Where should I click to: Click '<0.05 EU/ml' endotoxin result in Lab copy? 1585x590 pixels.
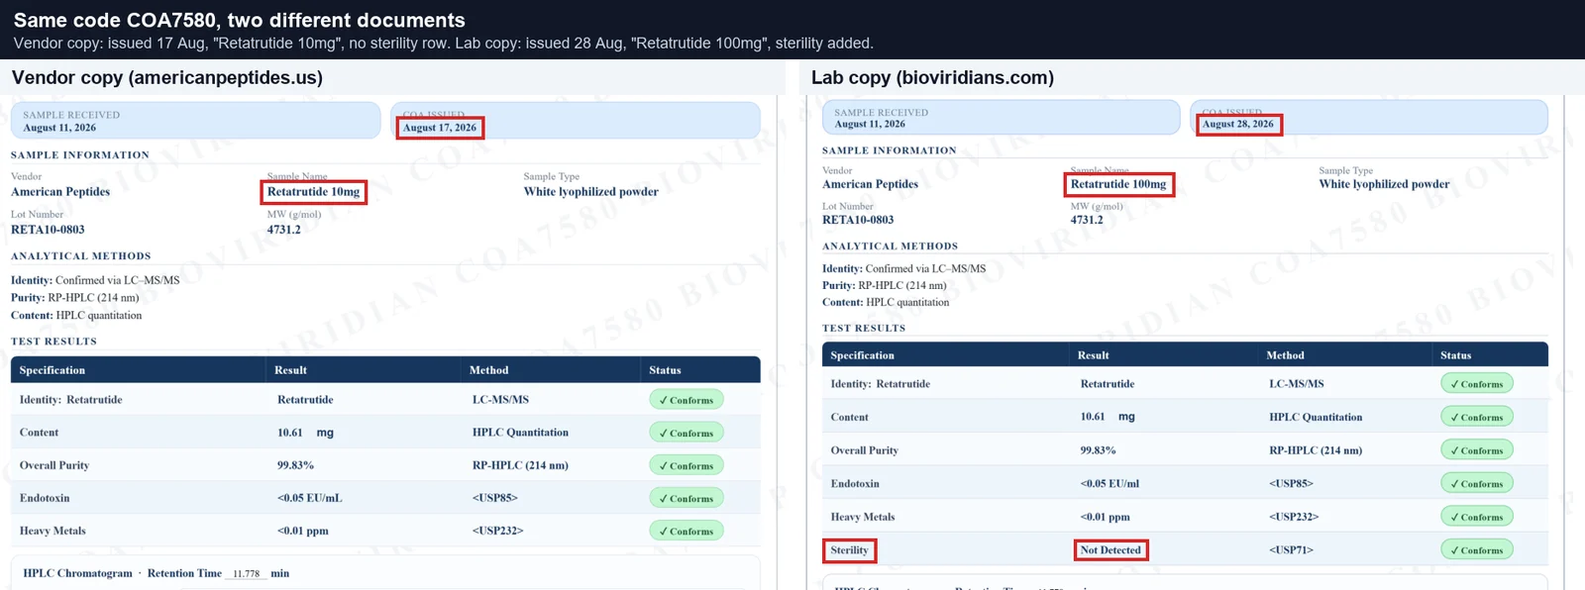point(1109,484)
